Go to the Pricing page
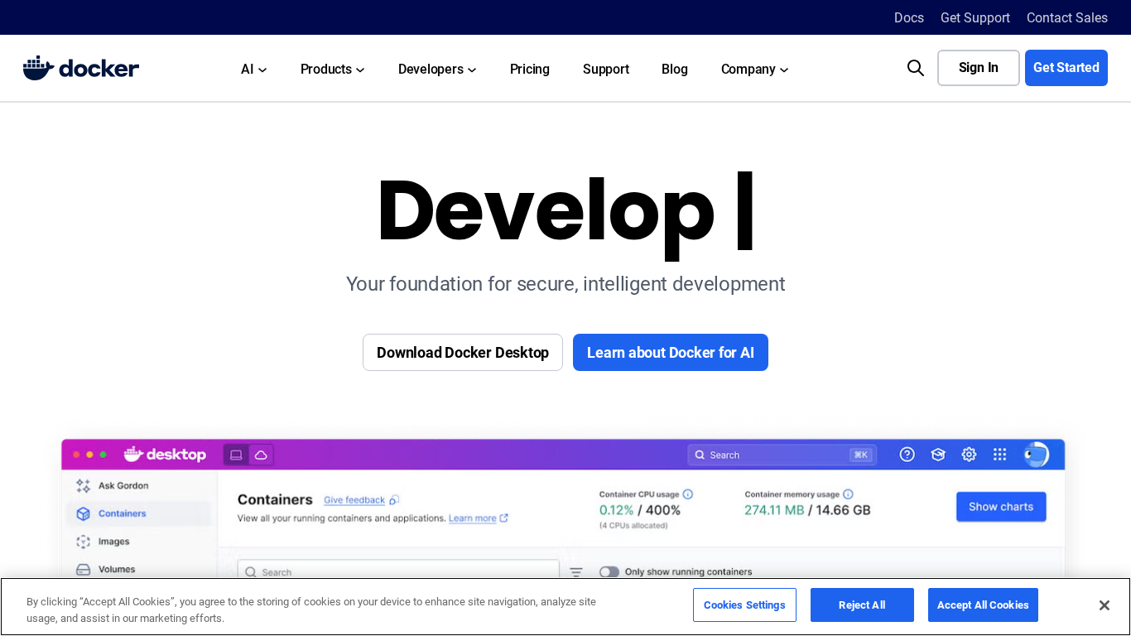 [x=530, y=69]
